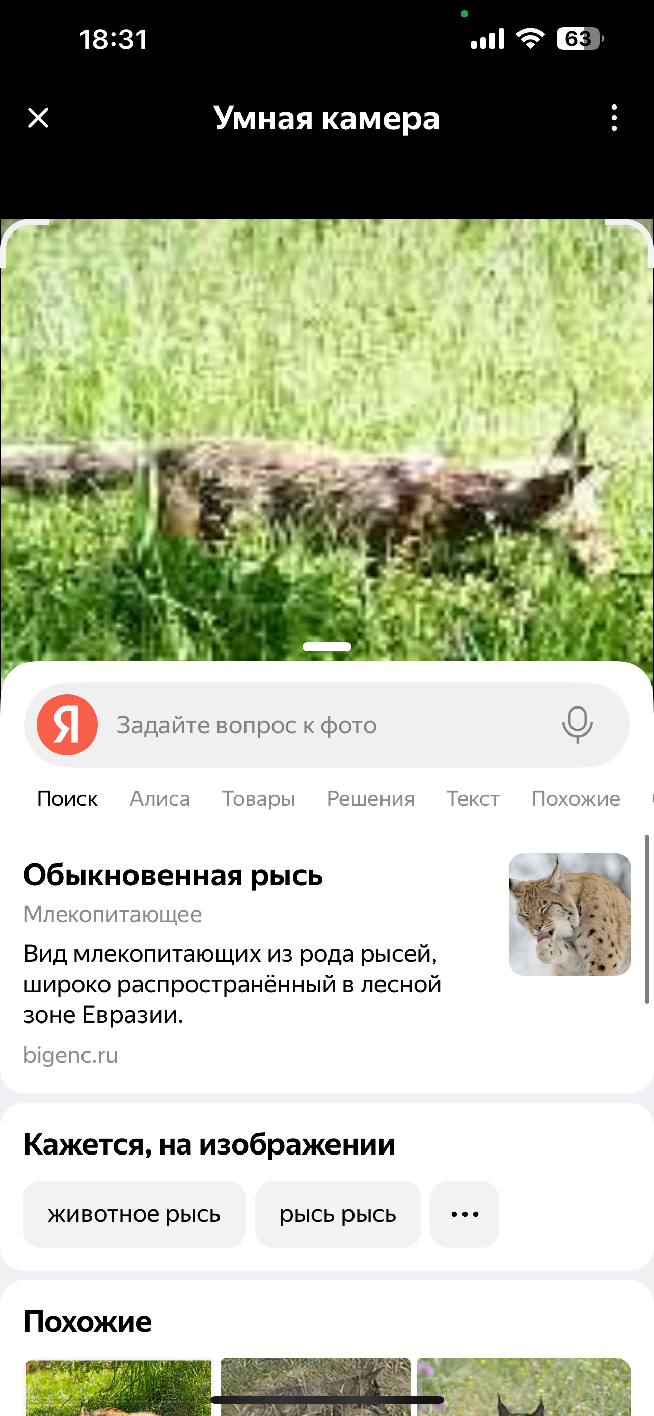The height and width of the screenshot is (1416, 654).
Task: Switch to the Товары tab
Action: point(258,799)
